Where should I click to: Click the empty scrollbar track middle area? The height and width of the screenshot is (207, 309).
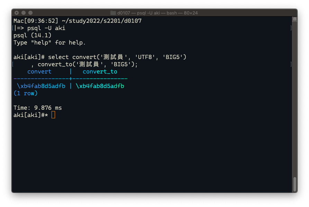tap(295, 98)
